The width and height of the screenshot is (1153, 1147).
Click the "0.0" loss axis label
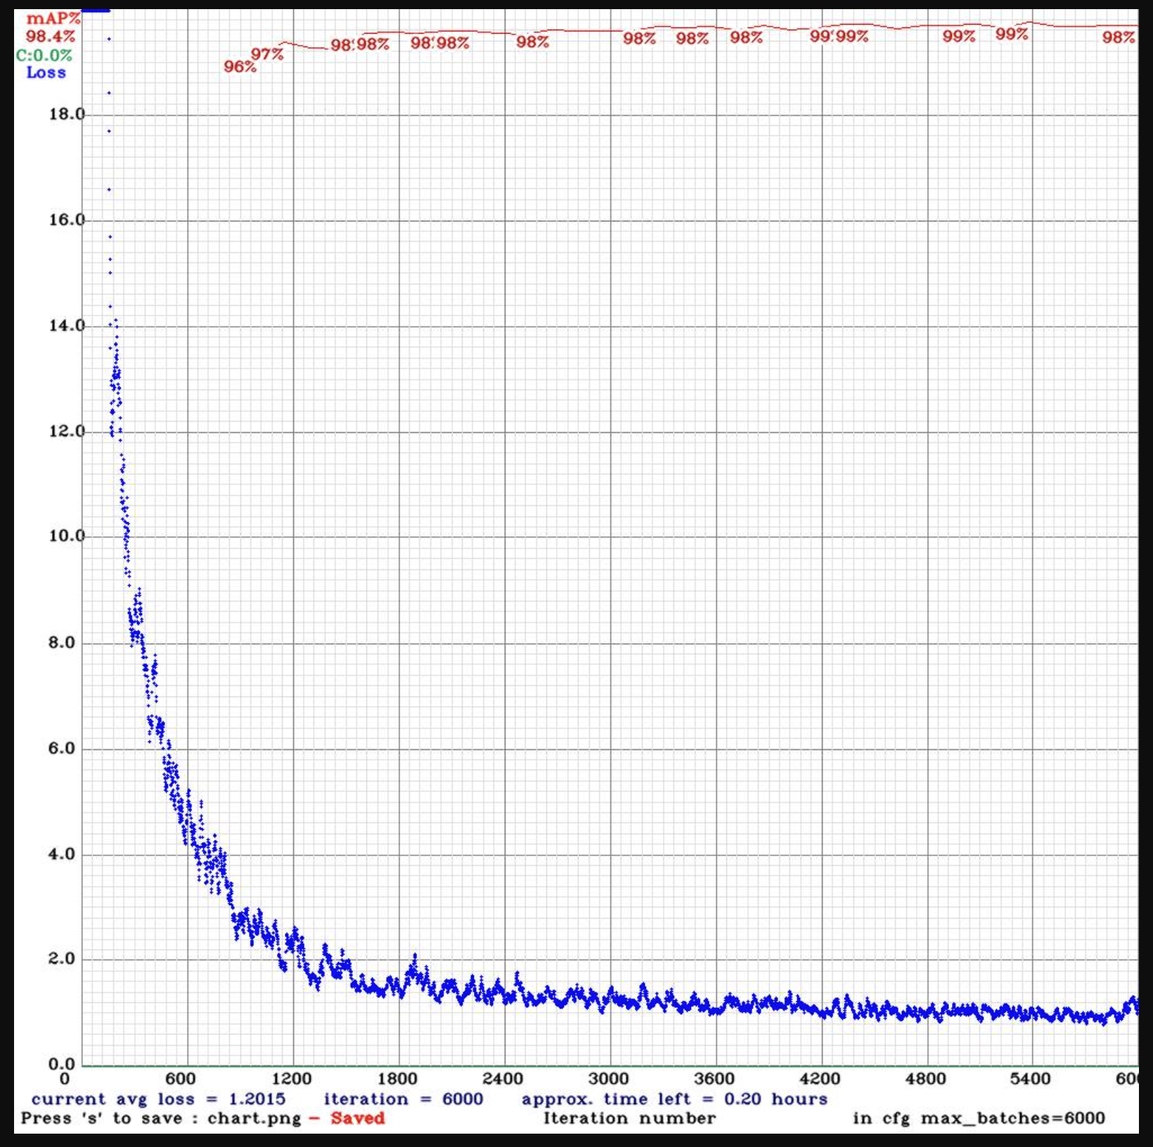tap(61, 1063)
